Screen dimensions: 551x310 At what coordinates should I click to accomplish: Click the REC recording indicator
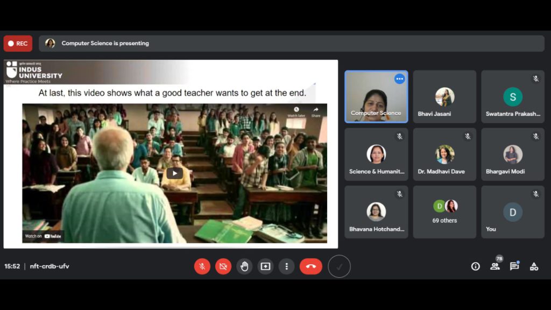tap(18, 44)
